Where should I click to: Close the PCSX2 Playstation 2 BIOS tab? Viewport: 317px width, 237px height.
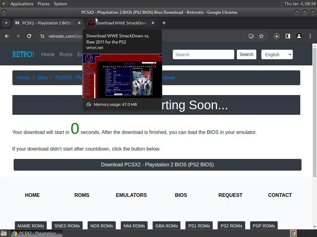79,23
